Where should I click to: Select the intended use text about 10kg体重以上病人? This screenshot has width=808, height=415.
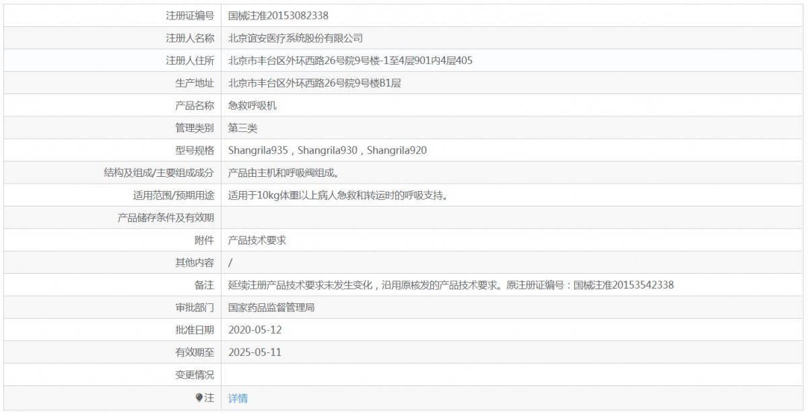[x=338, y=196]
